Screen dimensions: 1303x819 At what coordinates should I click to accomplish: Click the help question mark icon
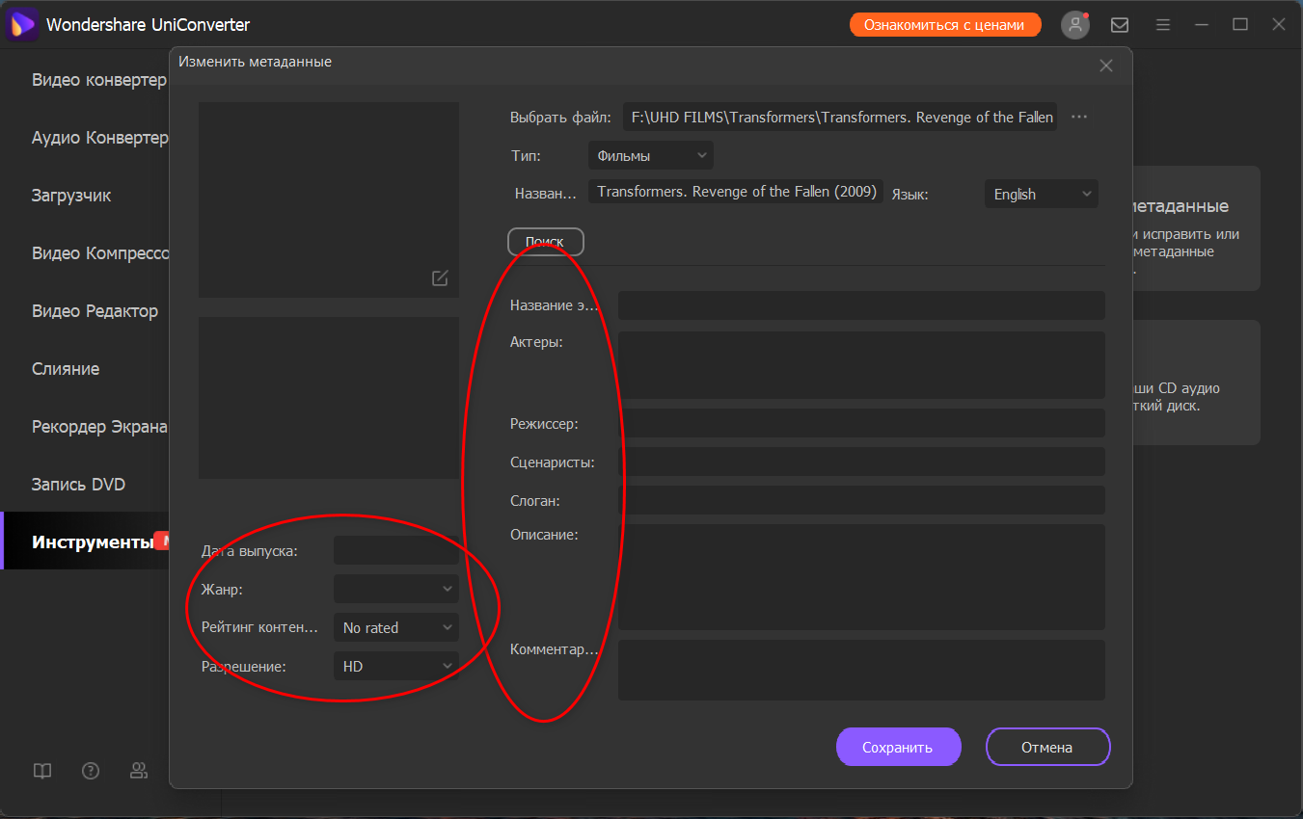[91, 771]
